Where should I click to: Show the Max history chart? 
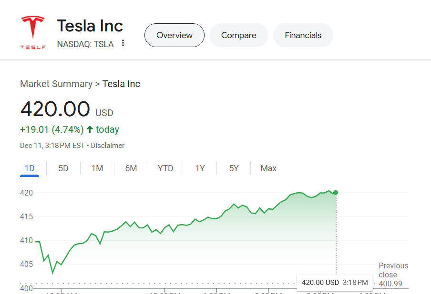(x=268, y=168)
